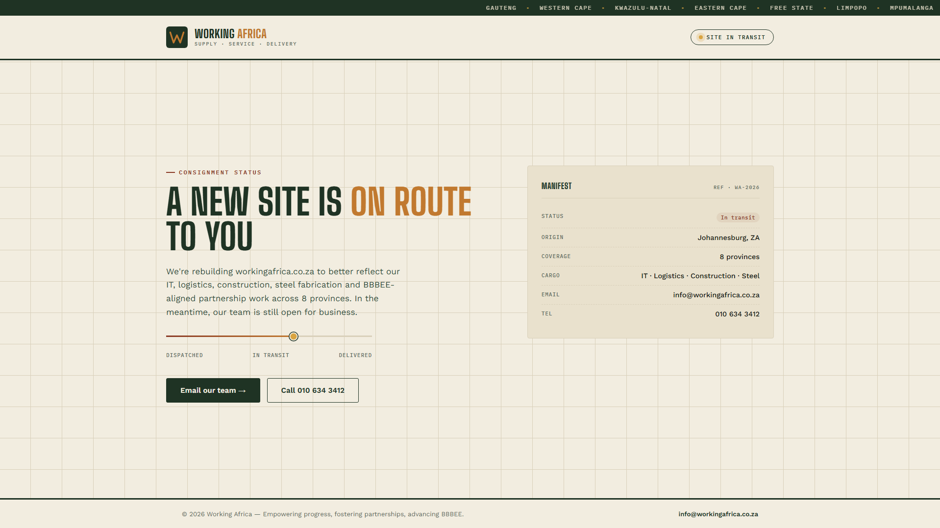Open the footer info@workingafrica.co.za link
940x528 pixels.
pos(718,514)
